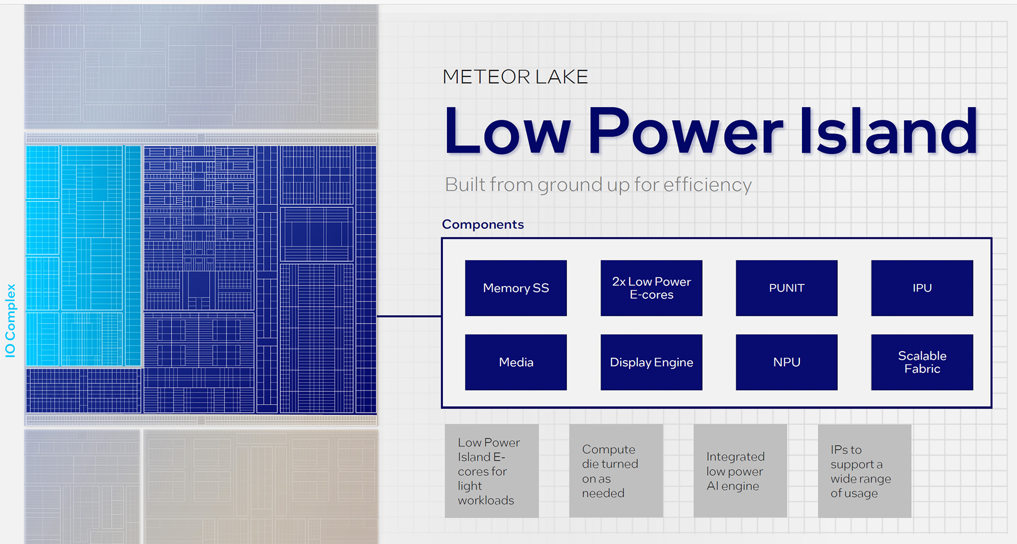Click the 'IPs to support a wide range of usage' card
Viewport: 1017px width, 544px height.
[x=864, y=471]
